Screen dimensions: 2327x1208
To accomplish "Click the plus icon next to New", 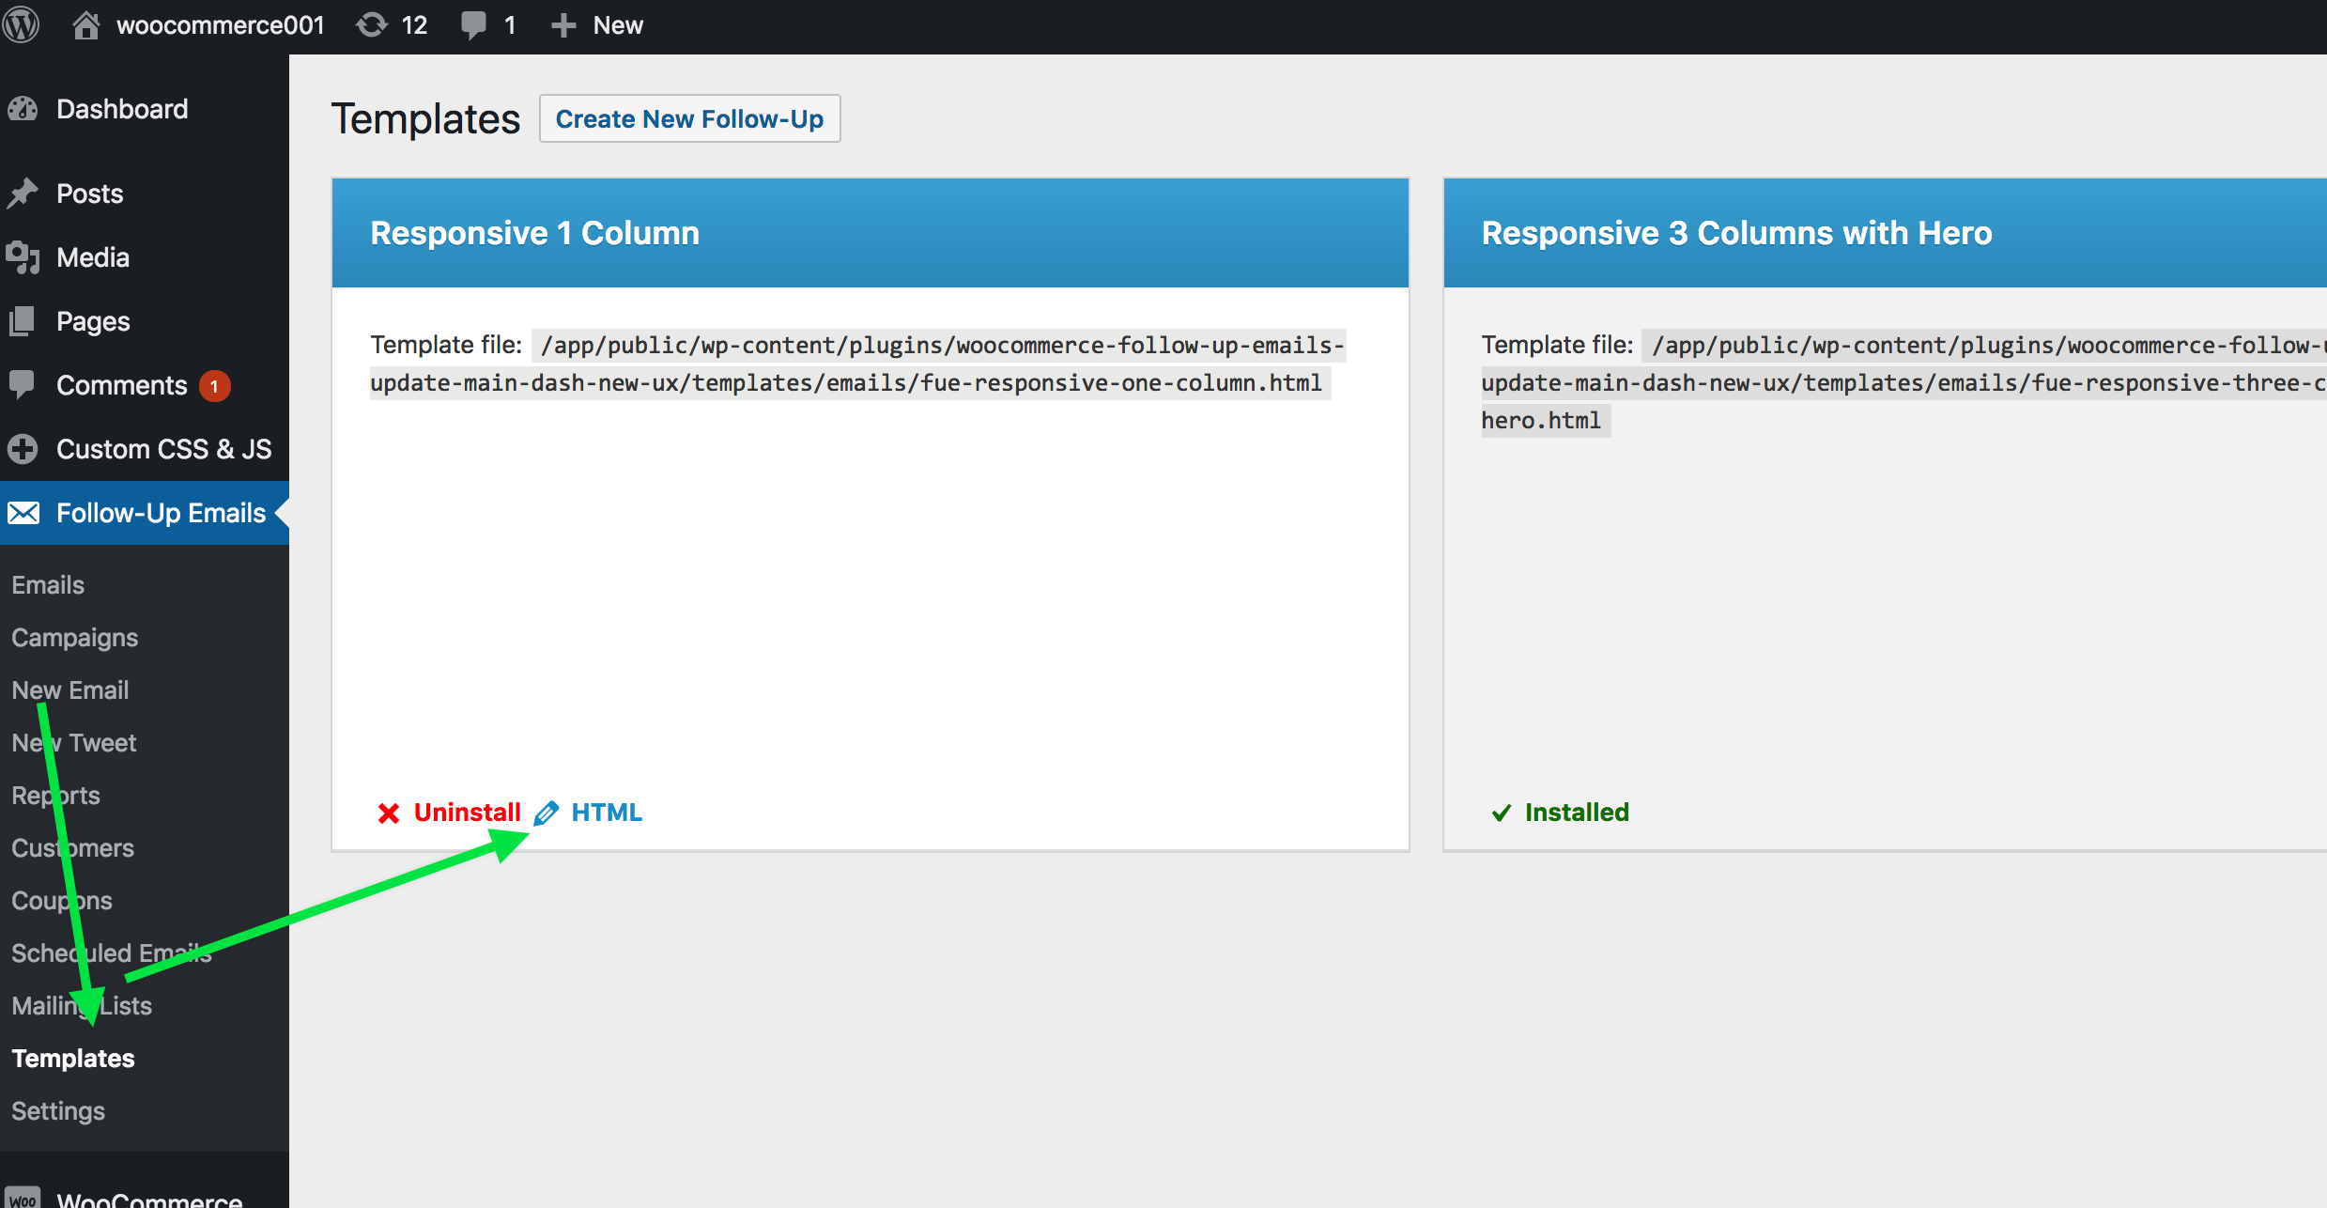I will 563,25.
